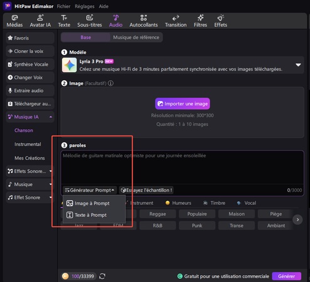Click the Image info icon
This screenshot has height=282, width=310.
coord(110,83)
